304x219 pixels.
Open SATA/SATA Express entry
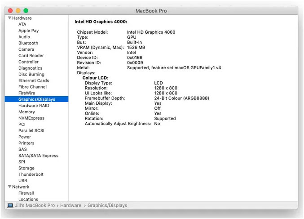(38, 156)
